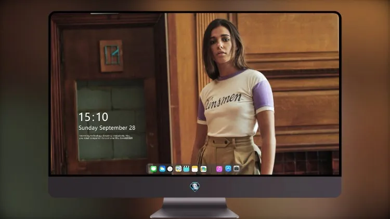Open the green Messages app in dock
This screenshot has height=219, width=390.
point(153,169)
